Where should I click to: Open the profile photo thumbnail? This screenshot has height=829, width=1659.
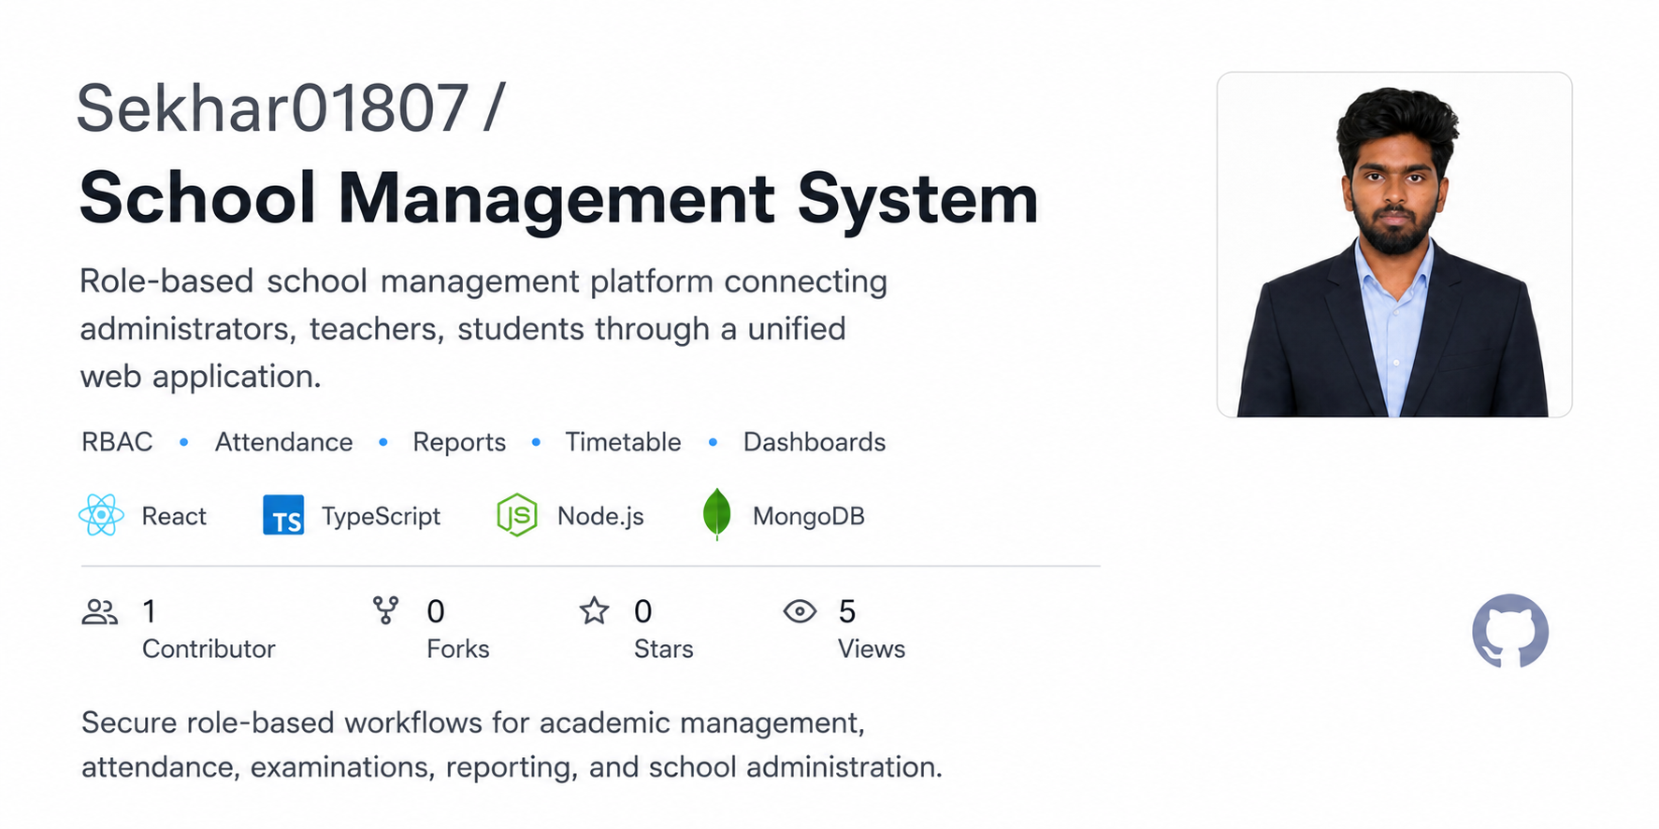tap(1394, 245)
